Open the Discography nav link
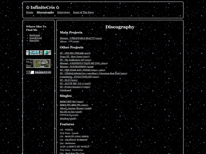The height and width of the screenshot is (154, 206). coord(45,12)
